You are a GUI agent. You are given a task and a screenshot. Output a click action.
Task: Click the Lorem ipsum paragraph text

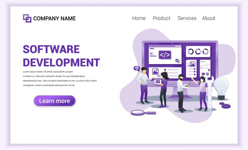[60, 78]
